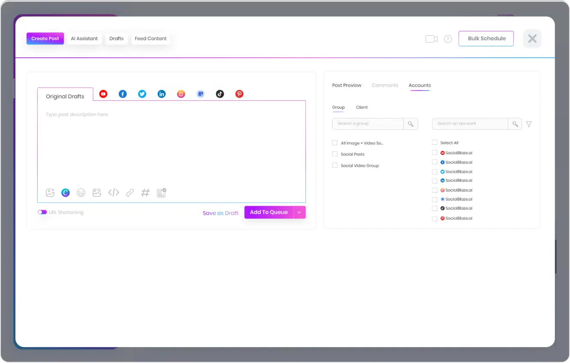
Task: Focus the Search an account field
Action: (x=470, y=124)
